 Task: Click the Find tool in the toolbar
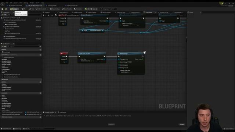[x=32, y=9]
